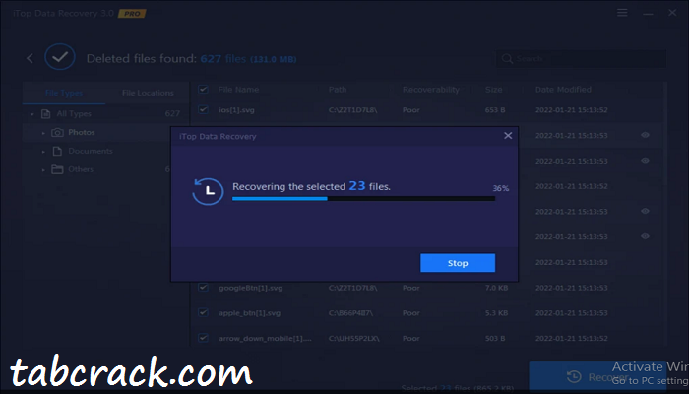Select apple_btn[1].svg file name
Image resolution: width=689 pixels, height=394 pixels.
click(249, 313)
